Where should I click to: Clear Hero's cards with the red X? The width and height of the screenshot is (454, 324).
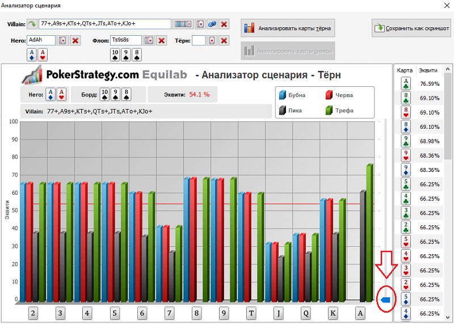75,40
